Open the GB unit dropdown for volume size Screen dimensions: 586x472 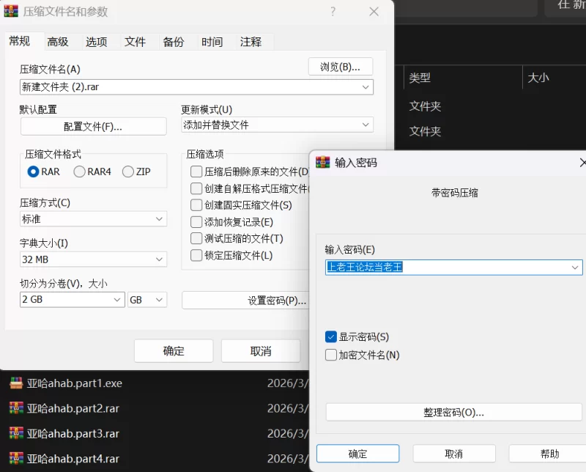(147, 300)
